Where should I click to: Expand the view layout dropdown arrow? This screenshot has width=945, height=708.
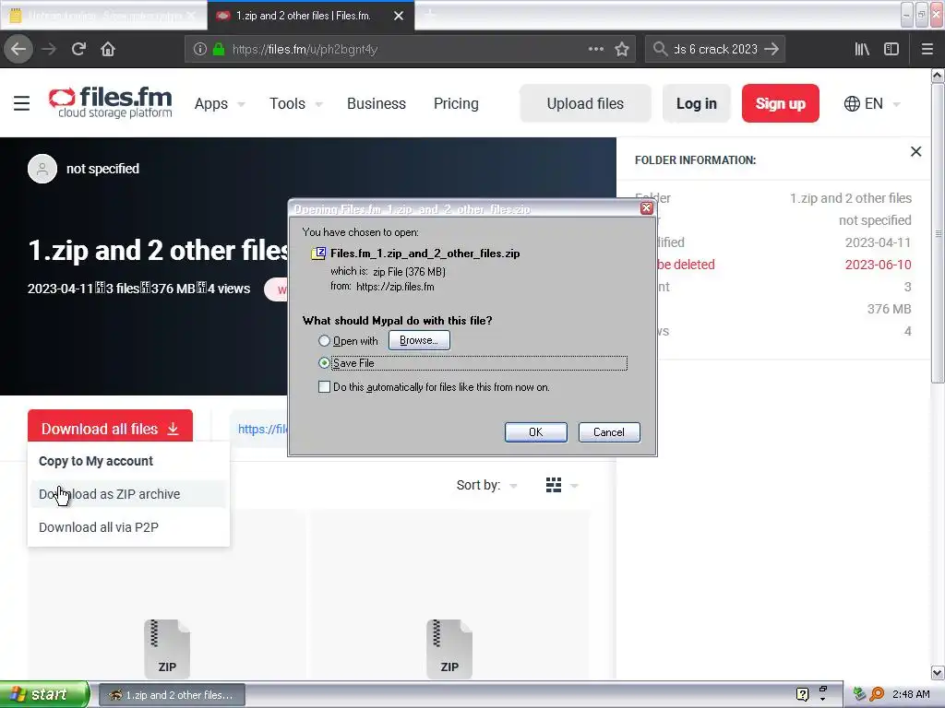574,485
